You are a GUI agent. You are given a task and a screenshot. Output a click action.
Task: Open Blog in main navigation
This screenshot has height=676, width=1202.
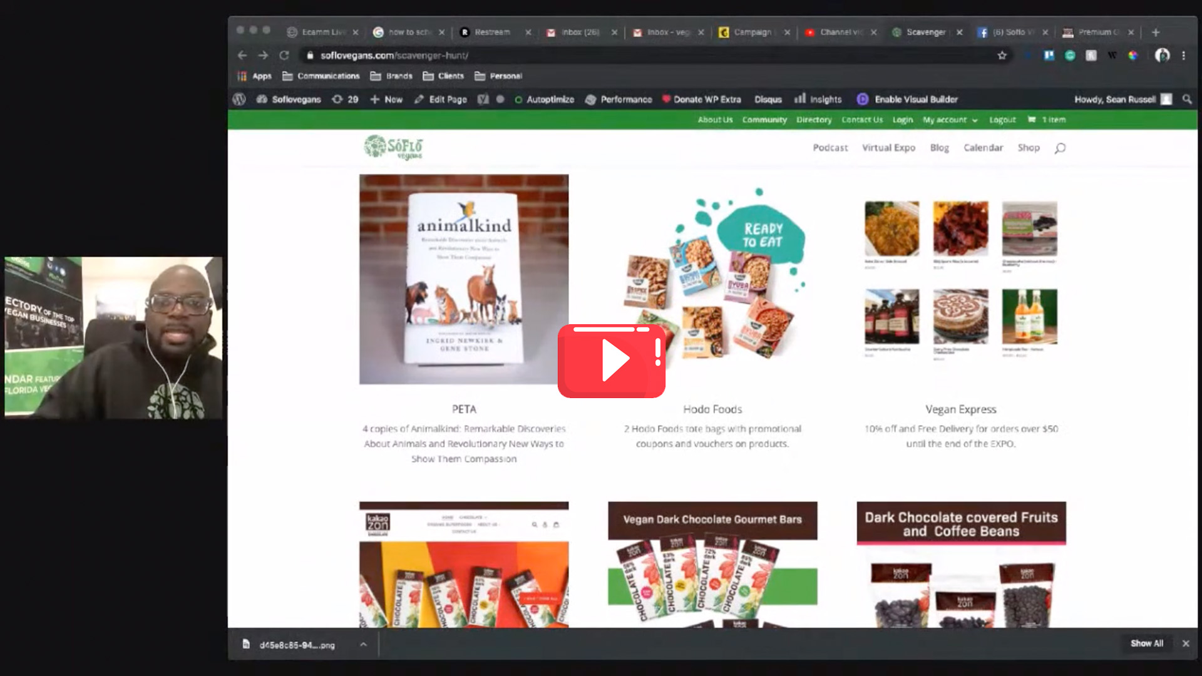pos(939,148)
